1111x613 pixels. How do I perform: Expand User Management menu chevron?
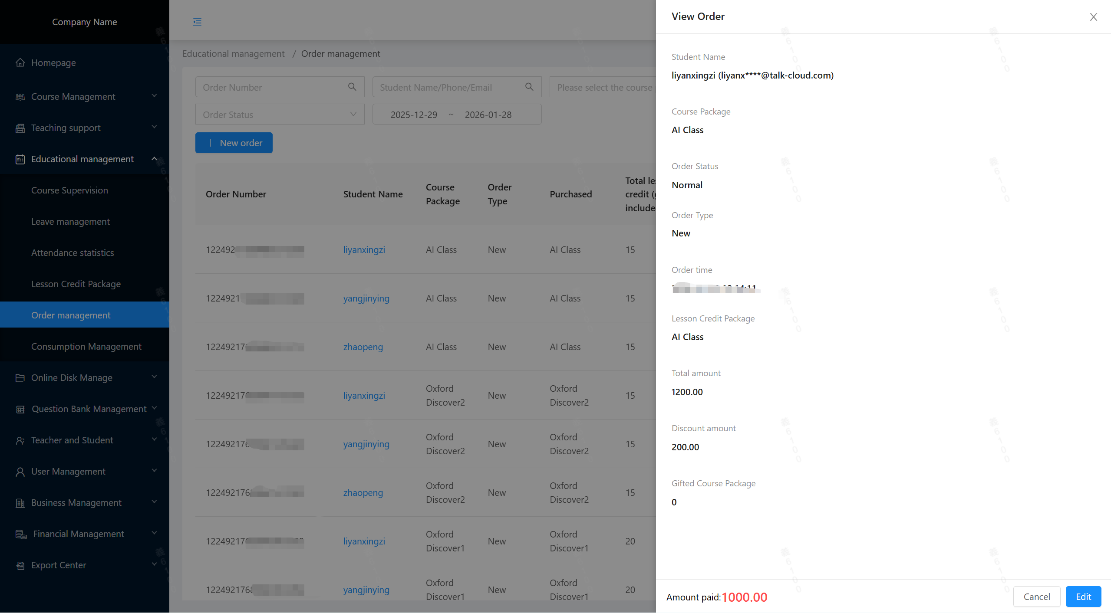point(154,471)
